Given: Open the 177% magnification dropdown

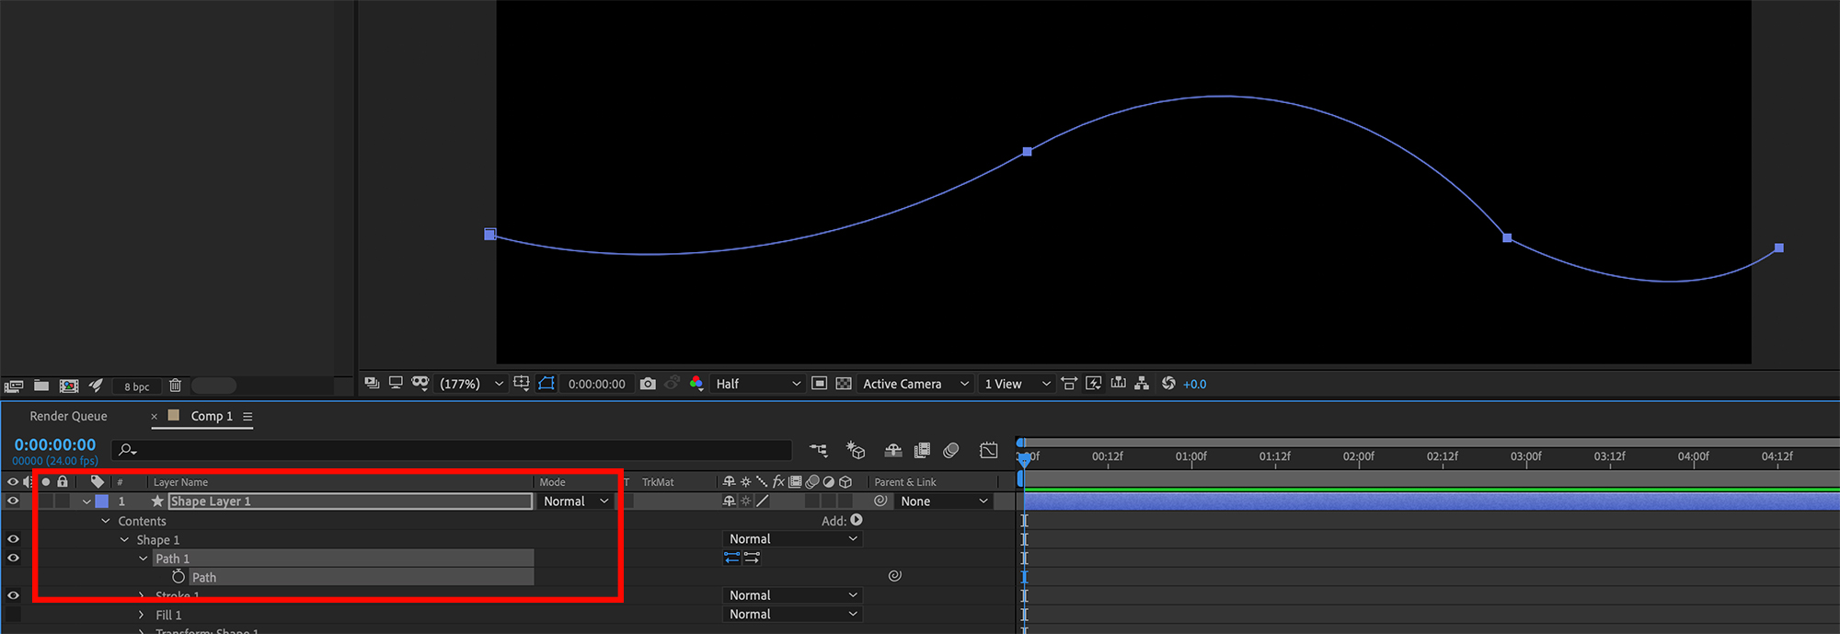Looking at the screenshot, I should (x=472, y=384).
